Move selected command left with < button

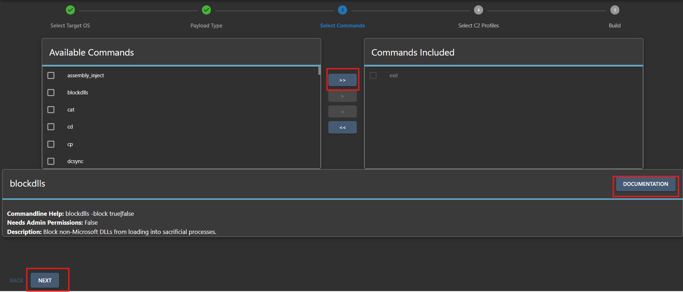(x=343, y=112)
